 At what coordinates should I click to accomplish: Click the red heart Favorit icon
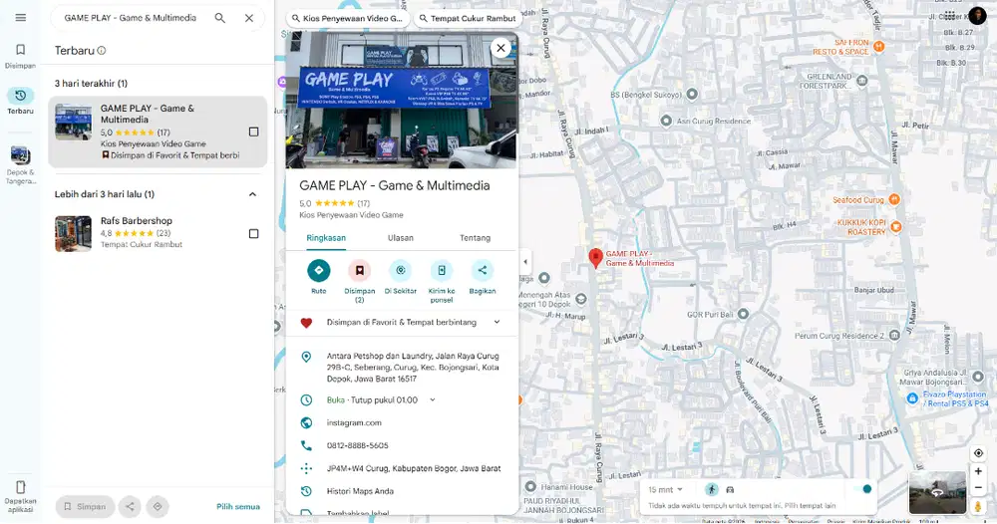click(306, 323)
